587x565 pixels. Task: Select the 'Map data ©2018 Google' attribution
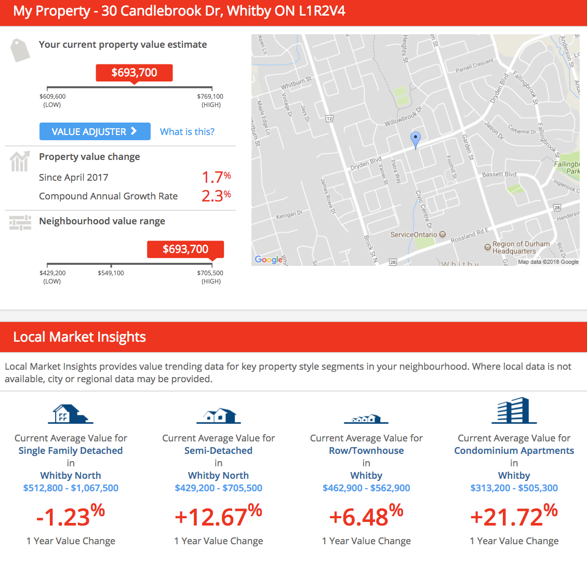click(x=548, y=262)
